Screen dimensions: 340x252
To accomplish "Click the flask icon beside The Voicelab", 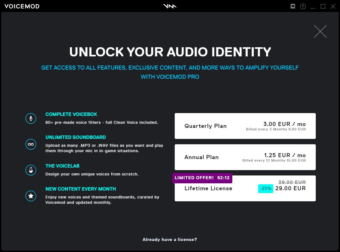I will click(x=31, y=170).
